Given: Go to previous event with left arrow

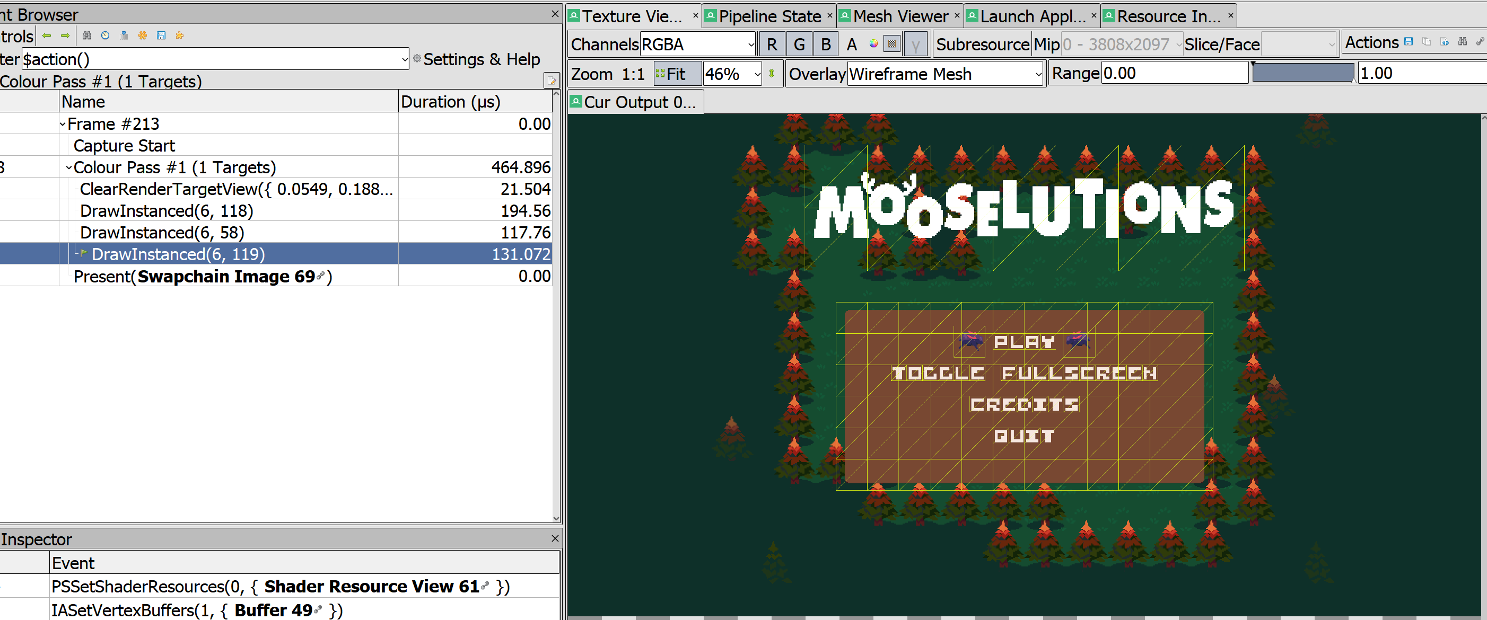Looking at the screenshot, I should tap(47, 36).
